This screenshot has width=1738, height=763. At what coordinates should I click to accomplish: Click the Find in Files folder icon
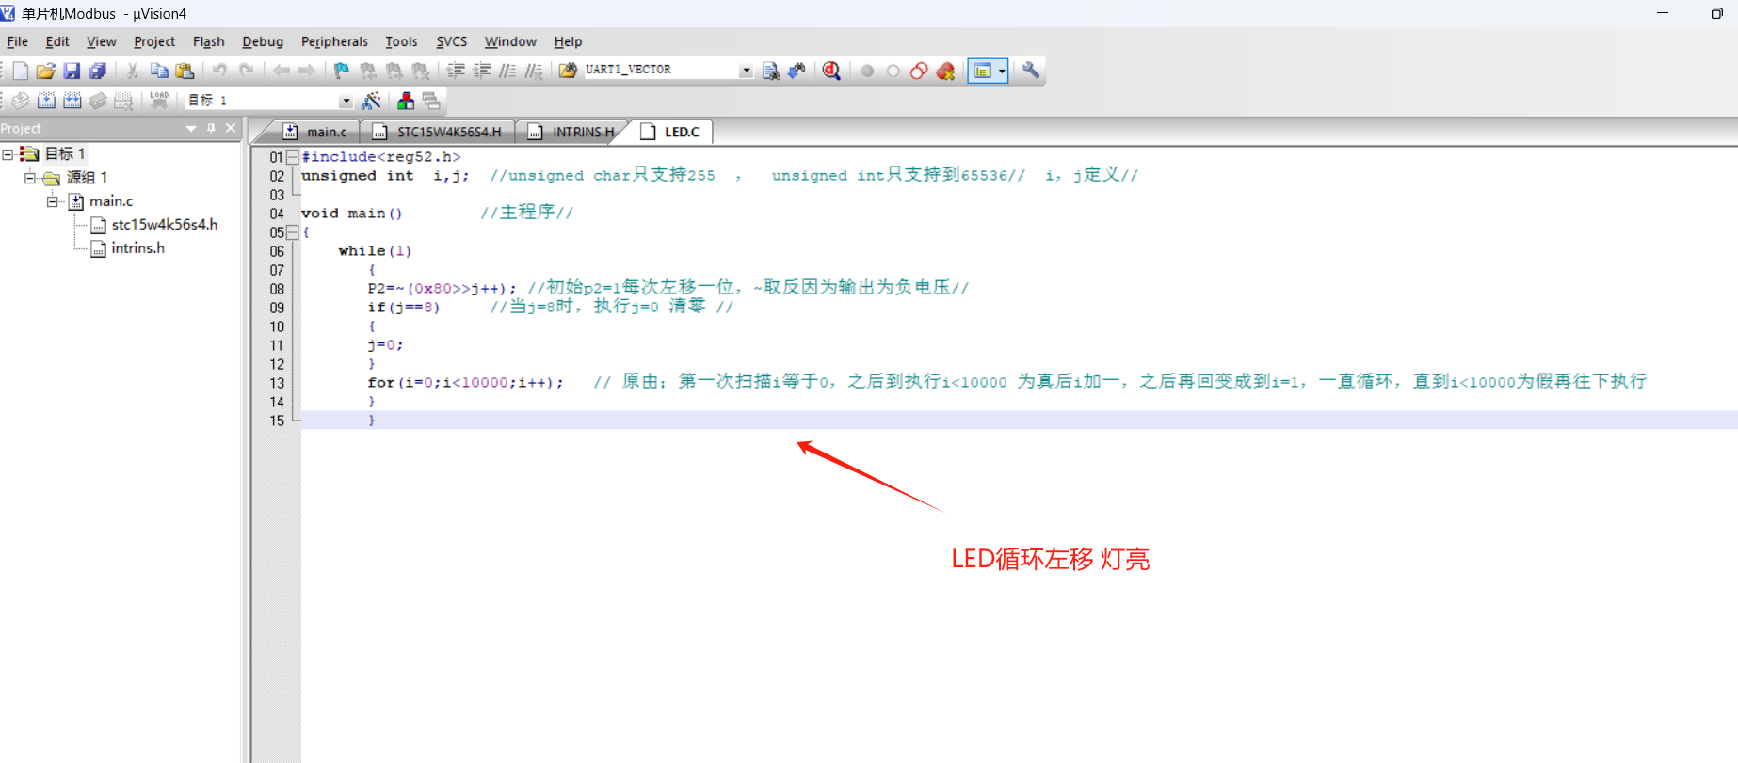tap(568, 71)
